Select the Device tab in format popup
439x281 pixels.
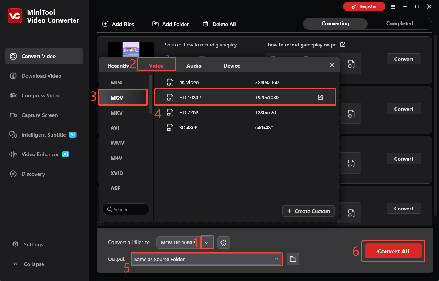[x=231, y=66]
